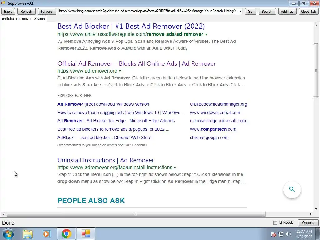Image resolution: width=320 pixels, height=240 pixels.
Task: Click the taskbar clock showing 11:37 AM
Action: click(304, 234)
